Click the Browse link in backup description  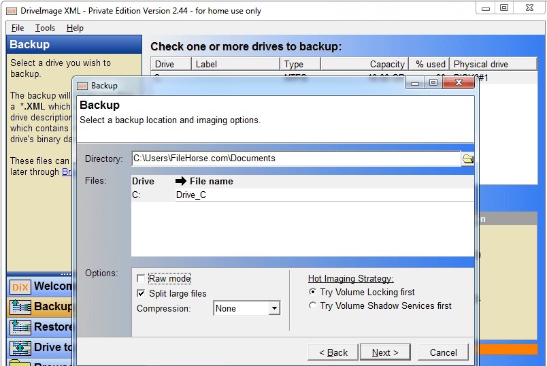coord(67,172)
